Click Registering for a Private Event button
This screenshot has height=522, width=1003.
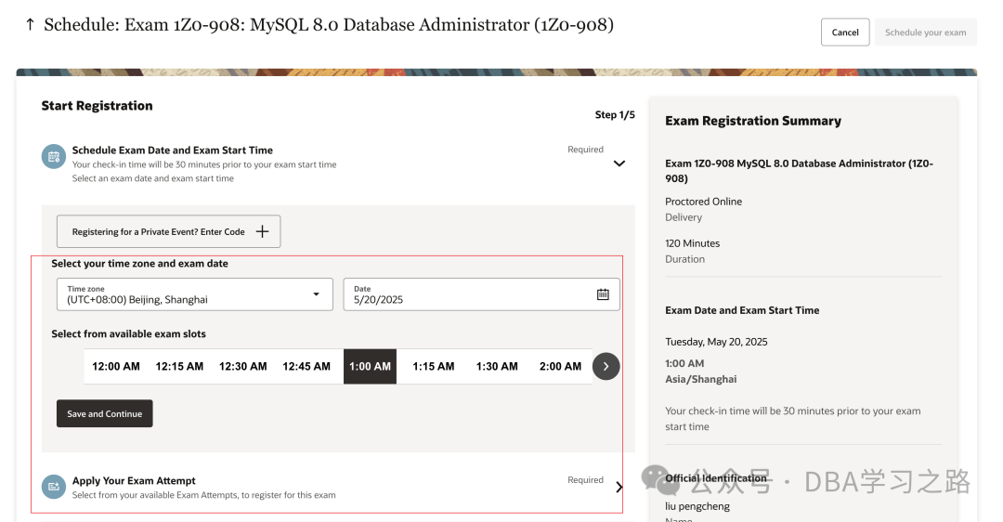168,231
